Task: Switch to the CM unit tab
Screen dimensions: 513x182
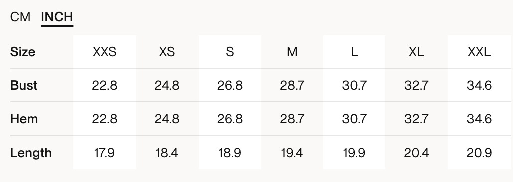Action: 20,17
